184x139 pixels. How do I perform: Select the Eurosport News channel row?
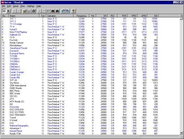tap(80, 54)
